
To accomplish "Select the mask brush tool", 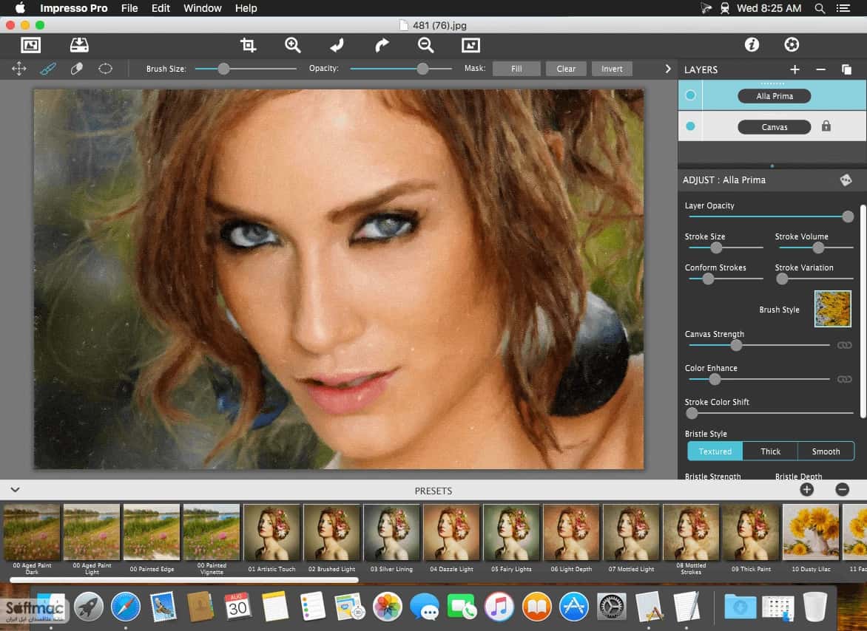I will (x=47, y=69).
